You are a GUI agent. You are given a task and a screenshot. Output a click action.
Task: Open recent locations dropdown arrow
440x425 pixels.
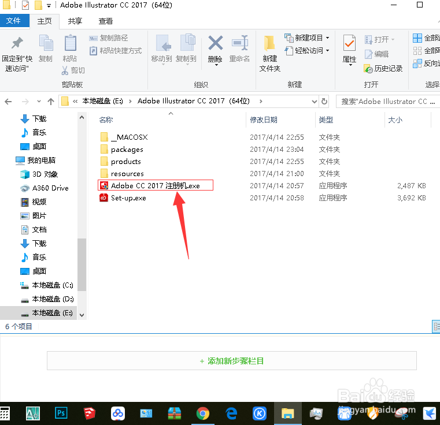(x=39, y=102)
